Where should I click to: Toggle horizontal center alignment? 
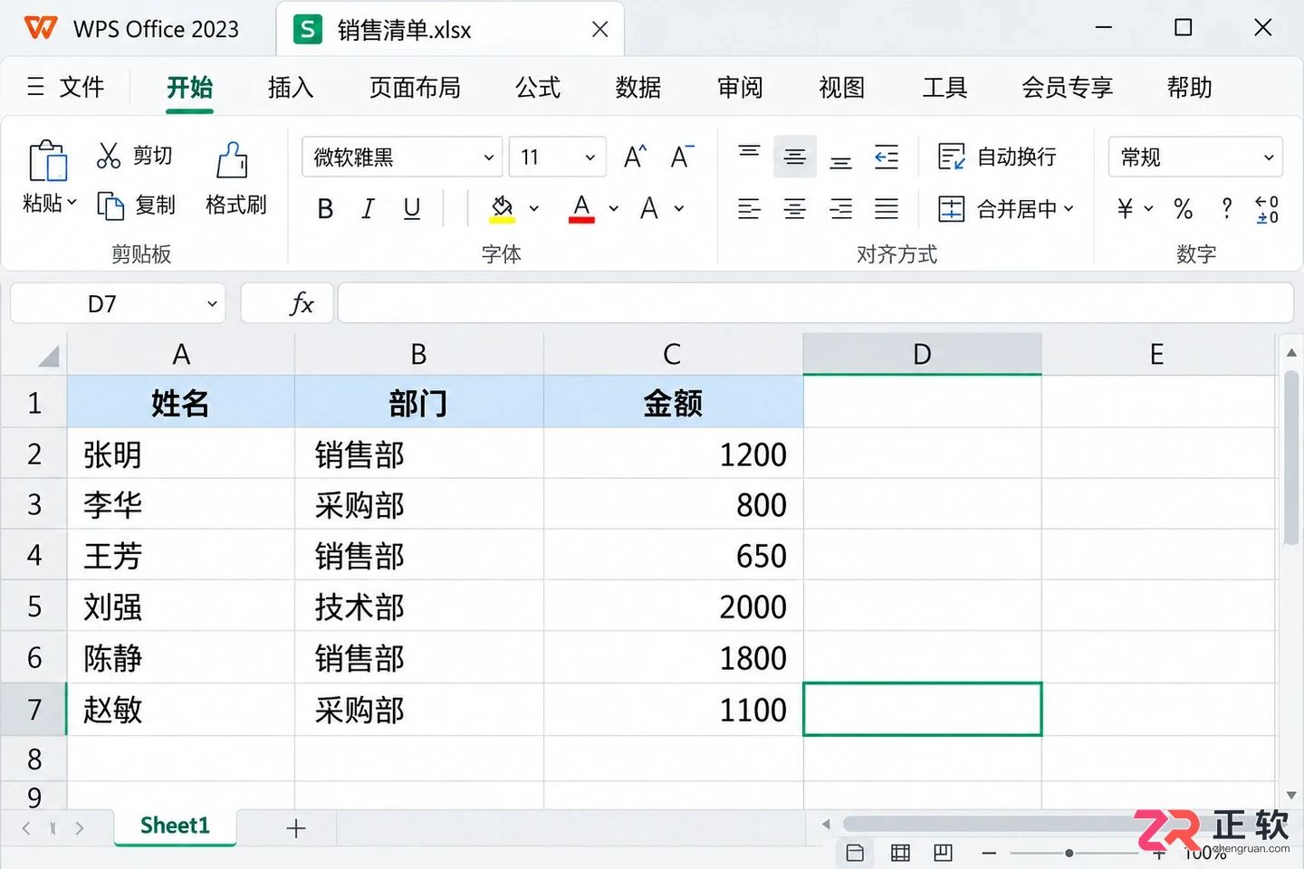tap(795, 209)
